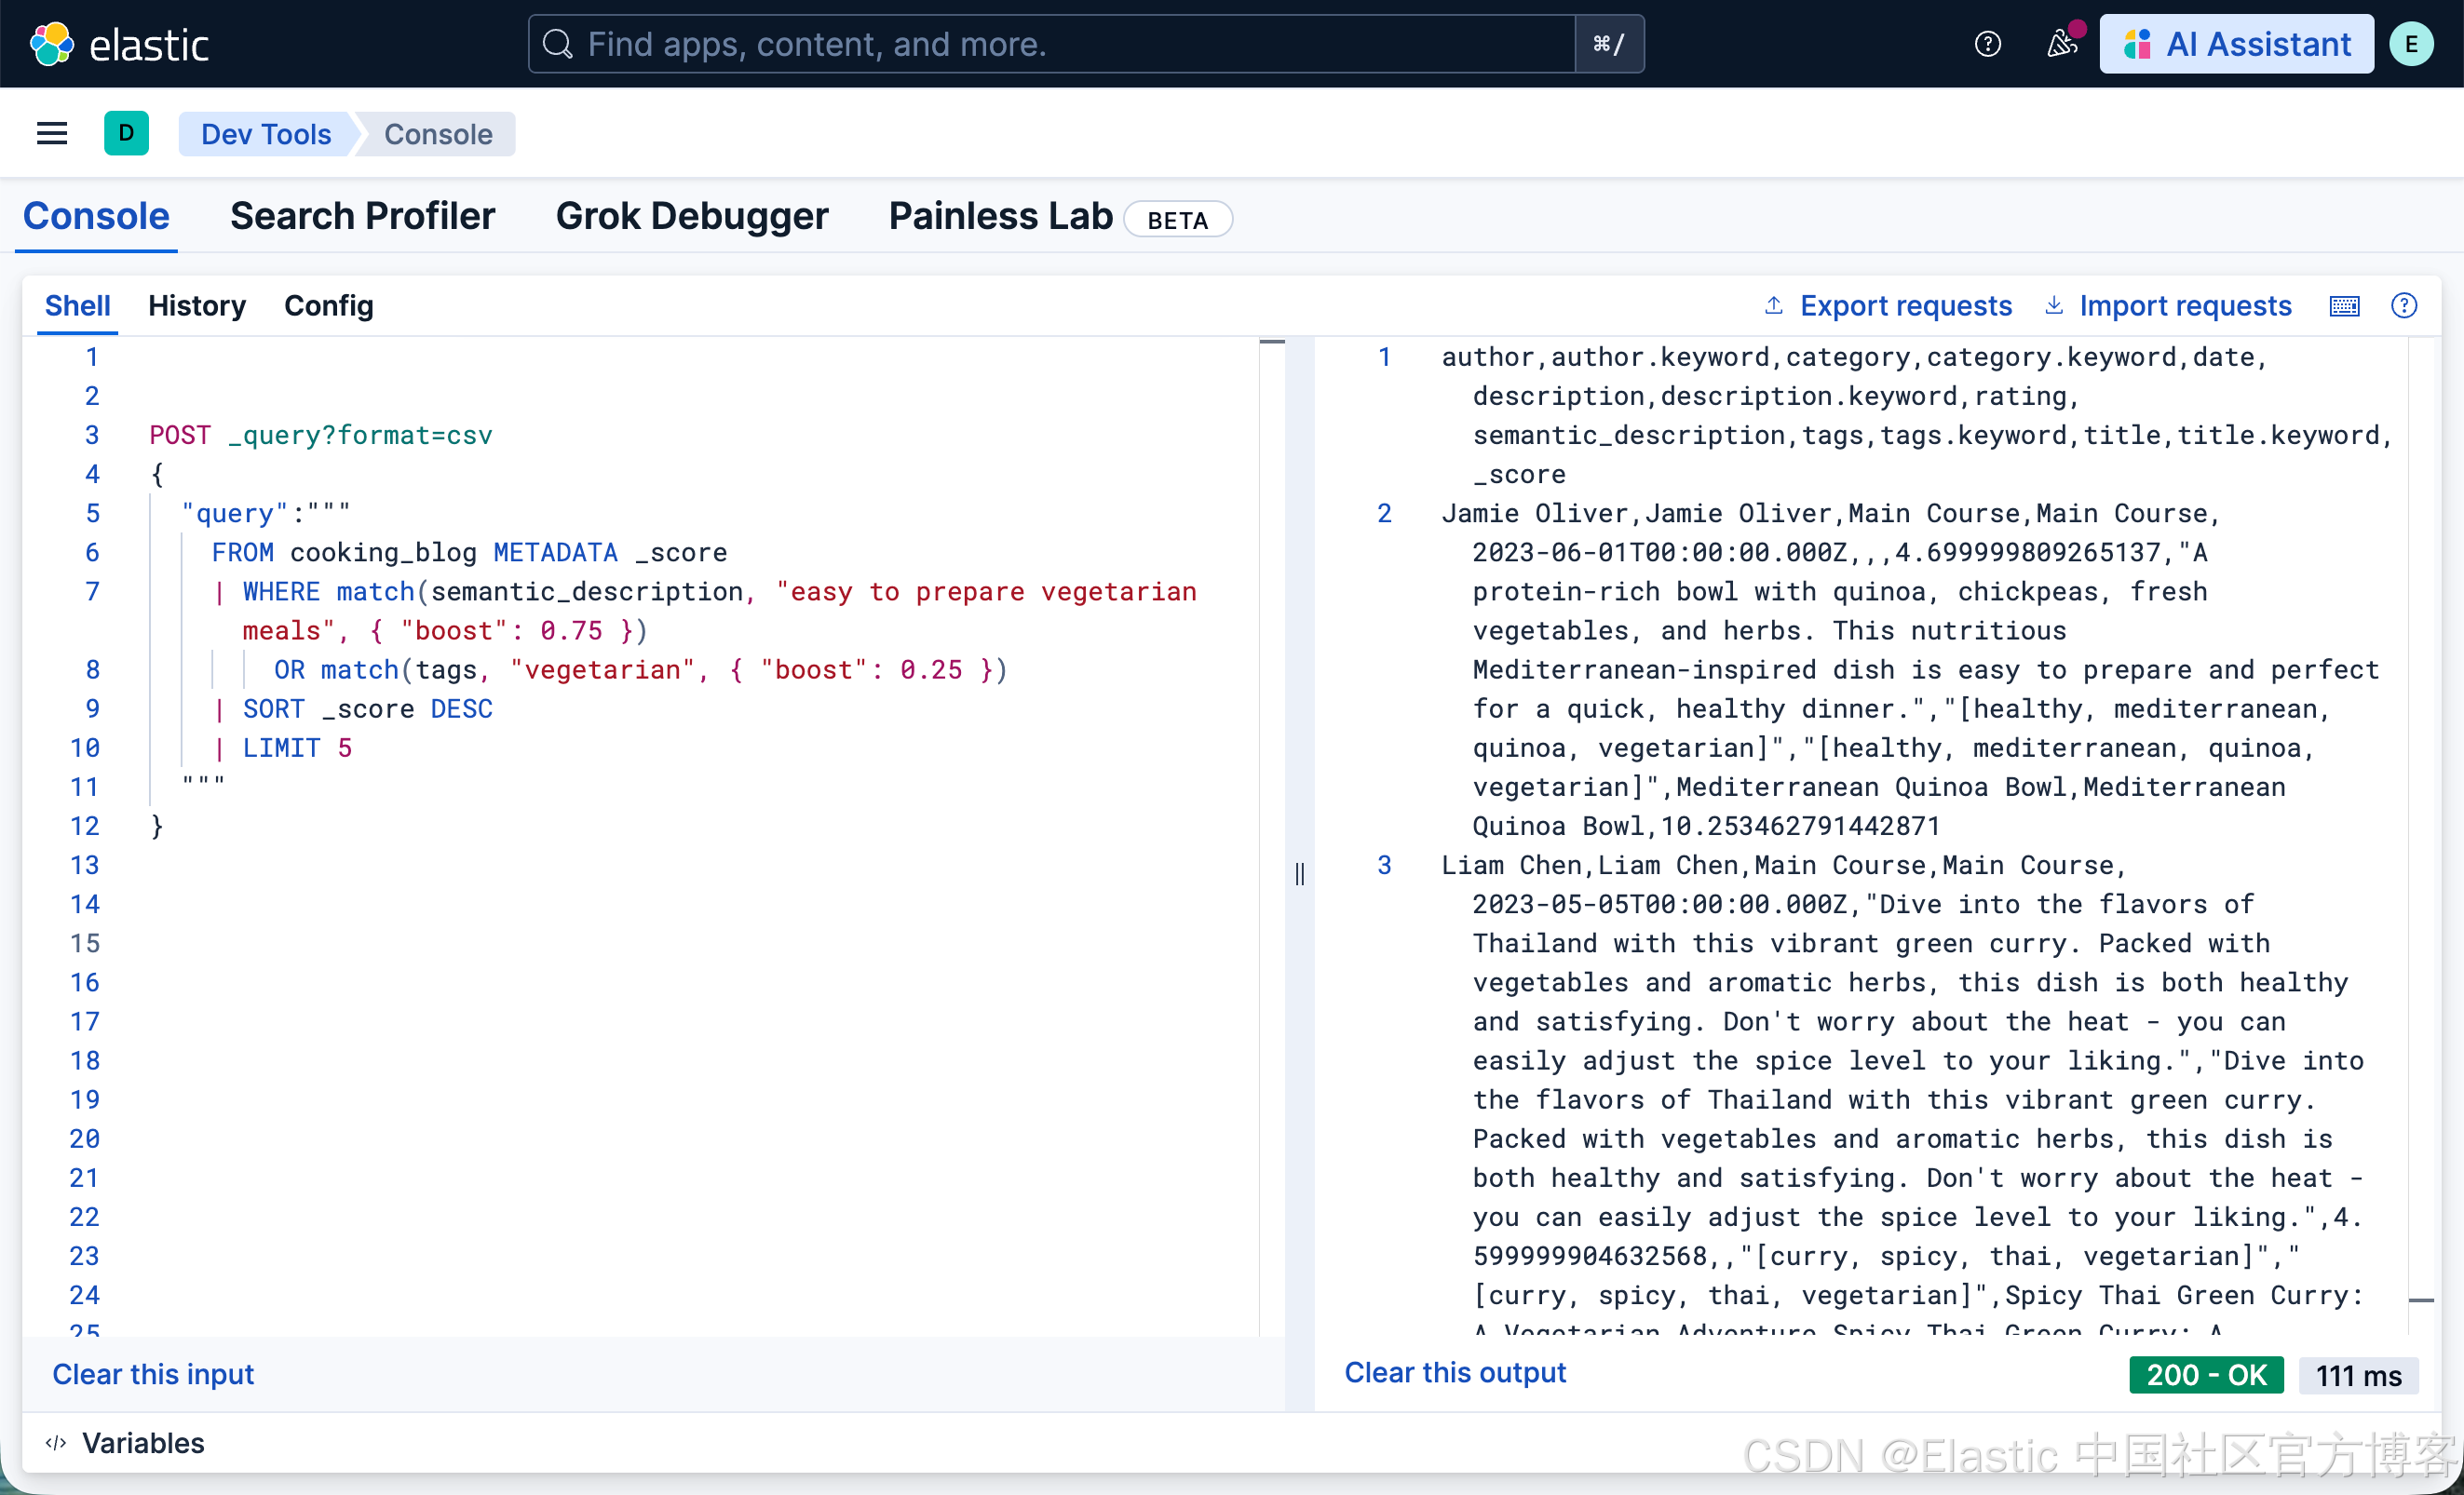Focus the Find apps search field

point(1050,44)
